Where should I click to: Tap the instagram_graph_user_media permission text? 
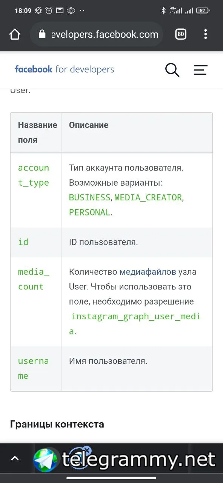point(135,324)
